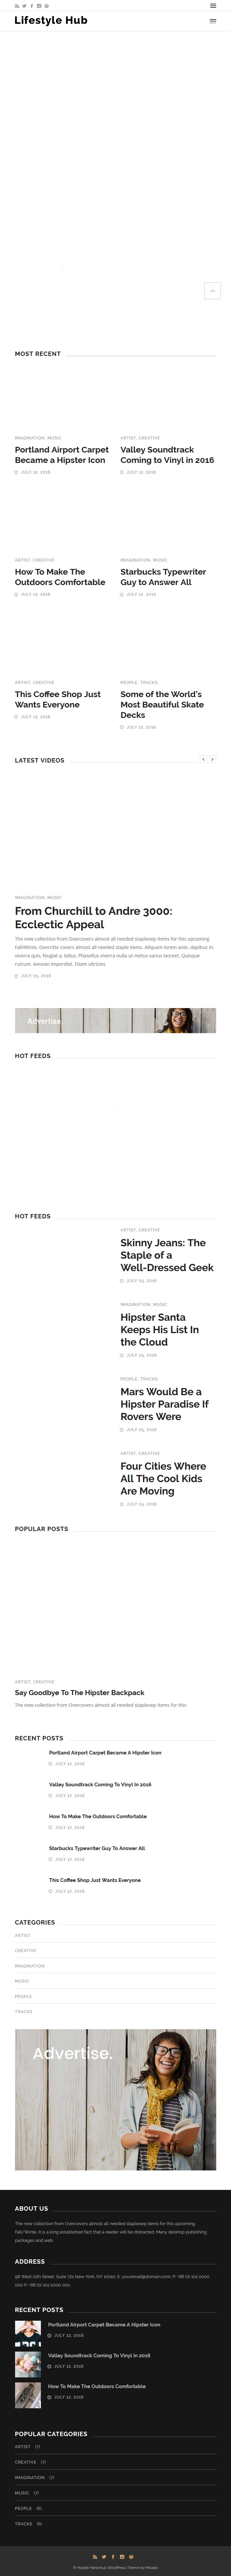Show next Latest Videos slide arrow

click(212, 759)
